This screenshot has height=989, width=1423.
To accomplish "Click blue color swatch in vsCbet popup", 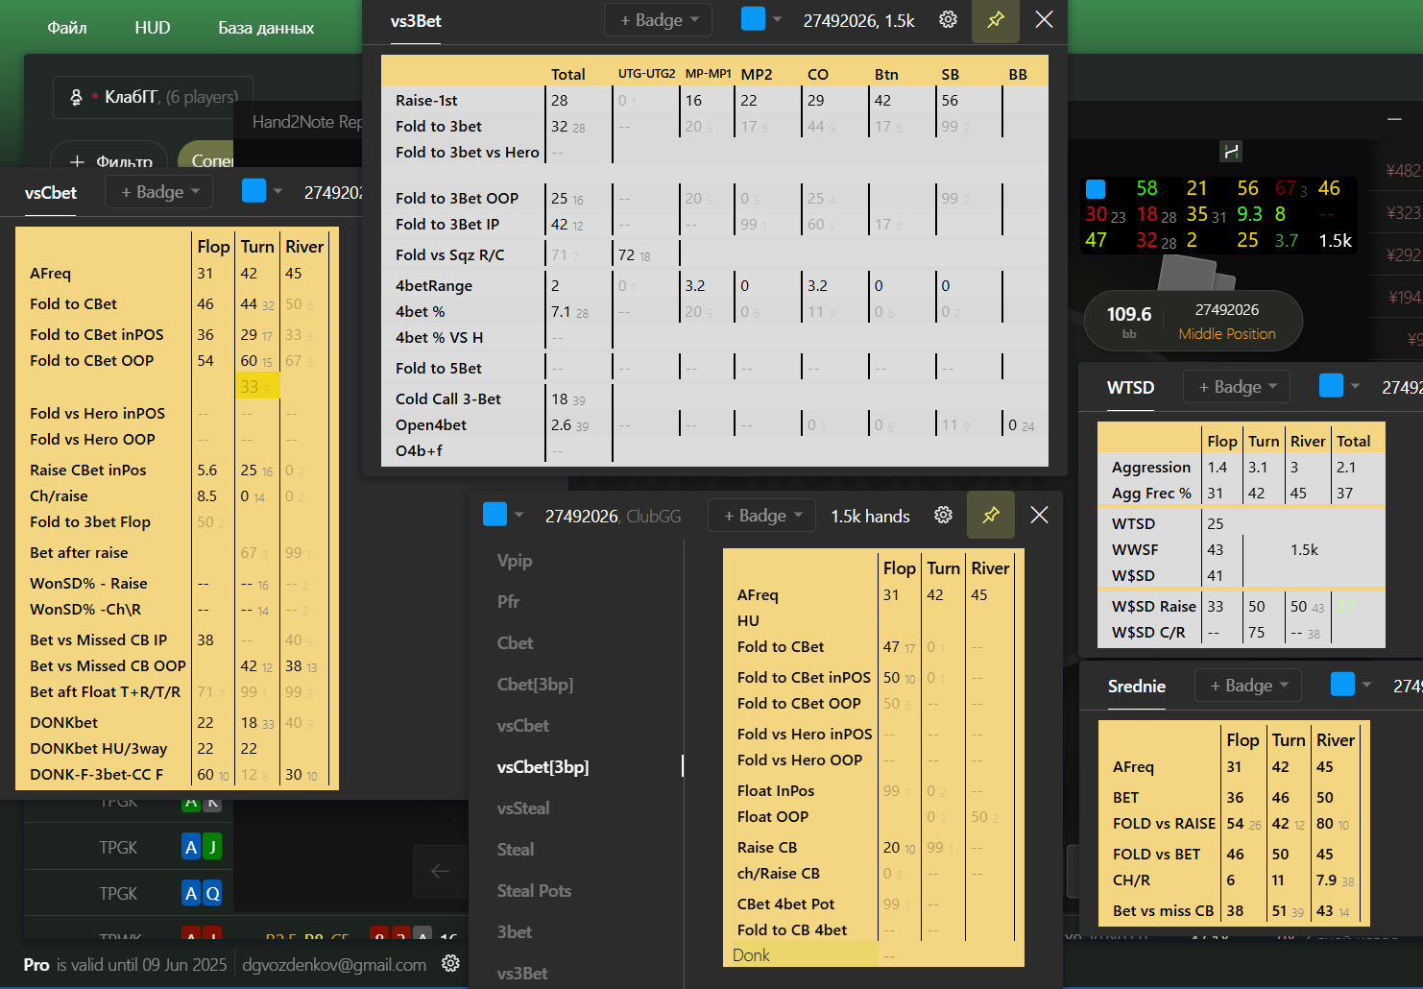I will [x=254, y=191].
